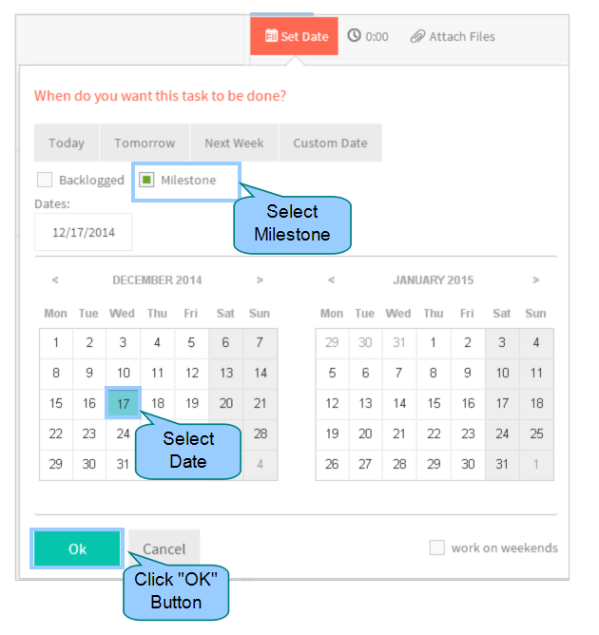Enable work on weekends option
The height and width of the screenshot is (635, 599).
pos(437,548)
